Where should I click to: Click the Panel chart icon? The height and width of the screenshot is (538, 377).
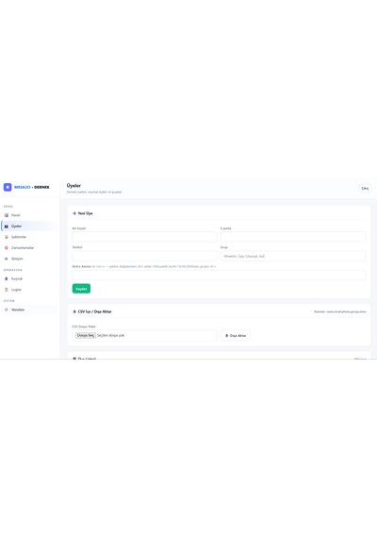7,215
